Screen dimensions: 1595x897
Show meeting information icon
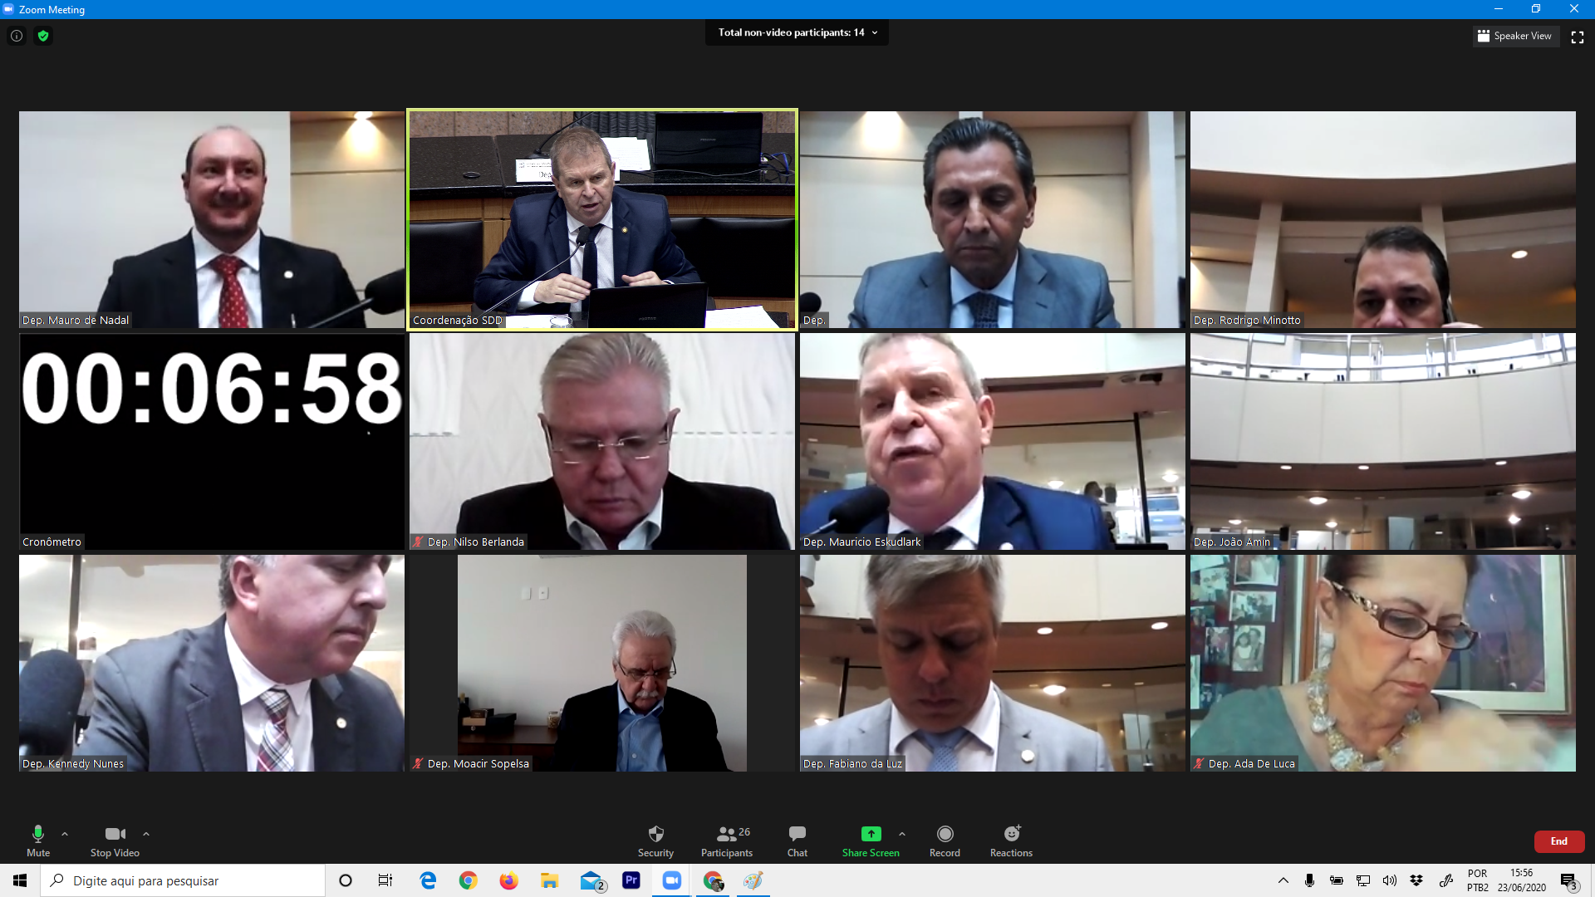(x=17, y=36)
